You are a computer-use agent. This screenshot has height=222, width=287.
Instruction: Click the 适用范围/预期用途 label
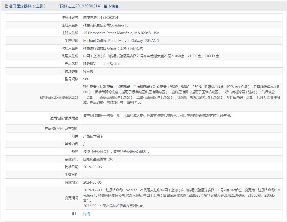tap(64, 118)
